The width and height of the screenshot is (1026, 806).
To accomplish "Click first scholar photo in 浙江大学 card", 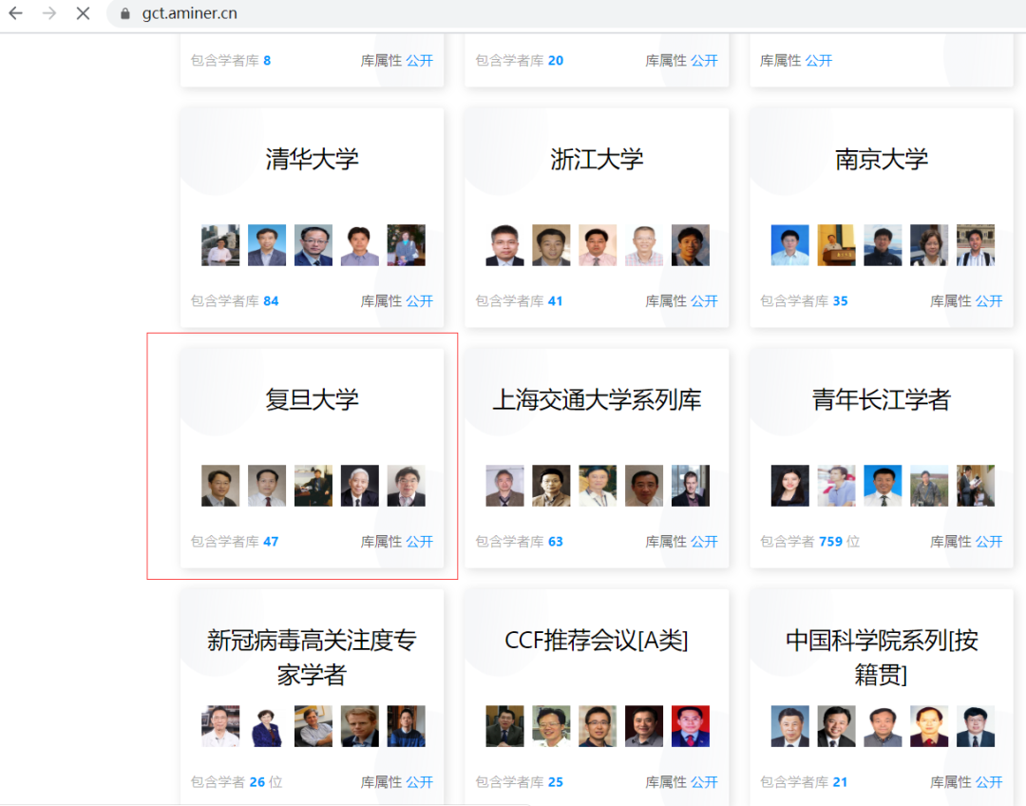I will 505,245.
